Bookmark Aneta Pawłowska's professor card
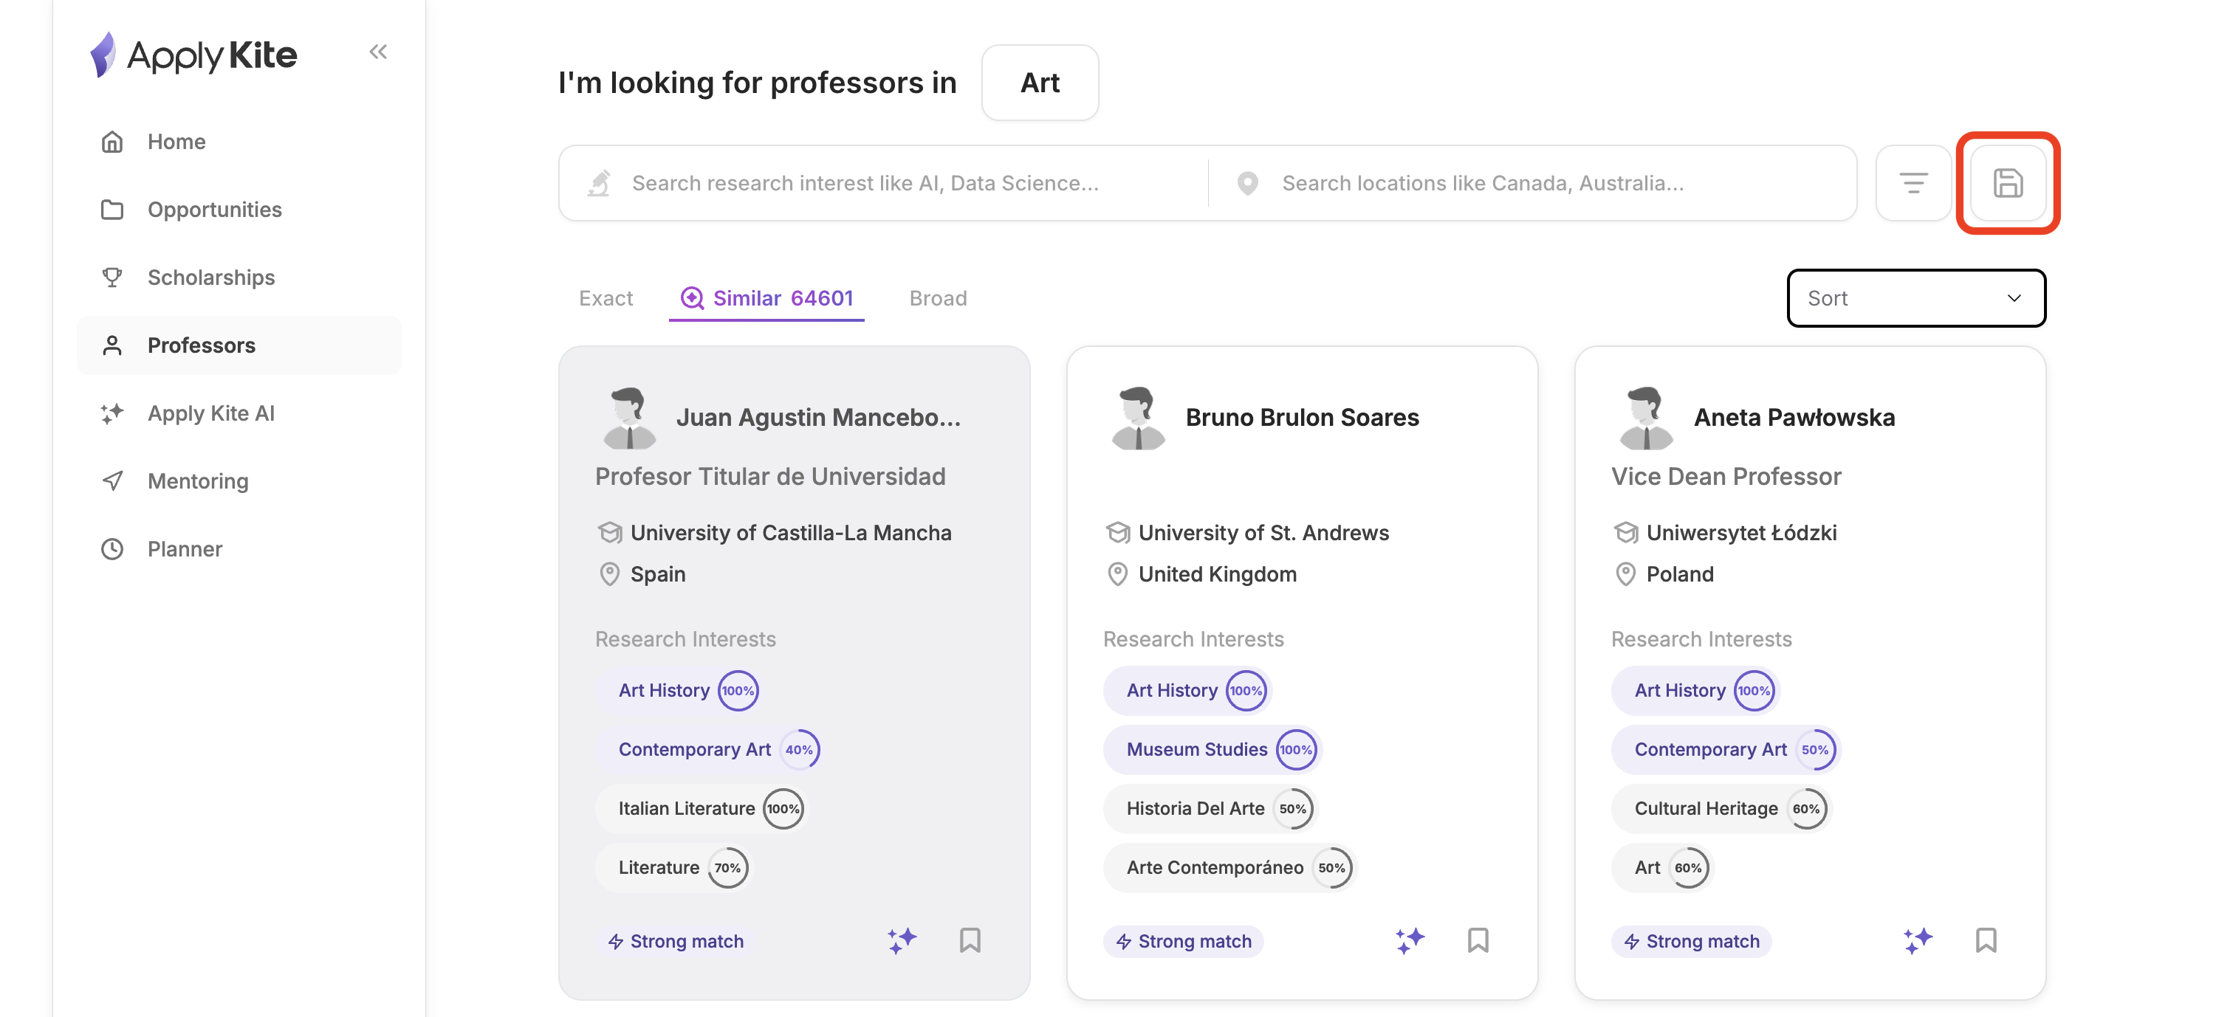This screenshot has width=2233, height=1017. point(1986,940)
